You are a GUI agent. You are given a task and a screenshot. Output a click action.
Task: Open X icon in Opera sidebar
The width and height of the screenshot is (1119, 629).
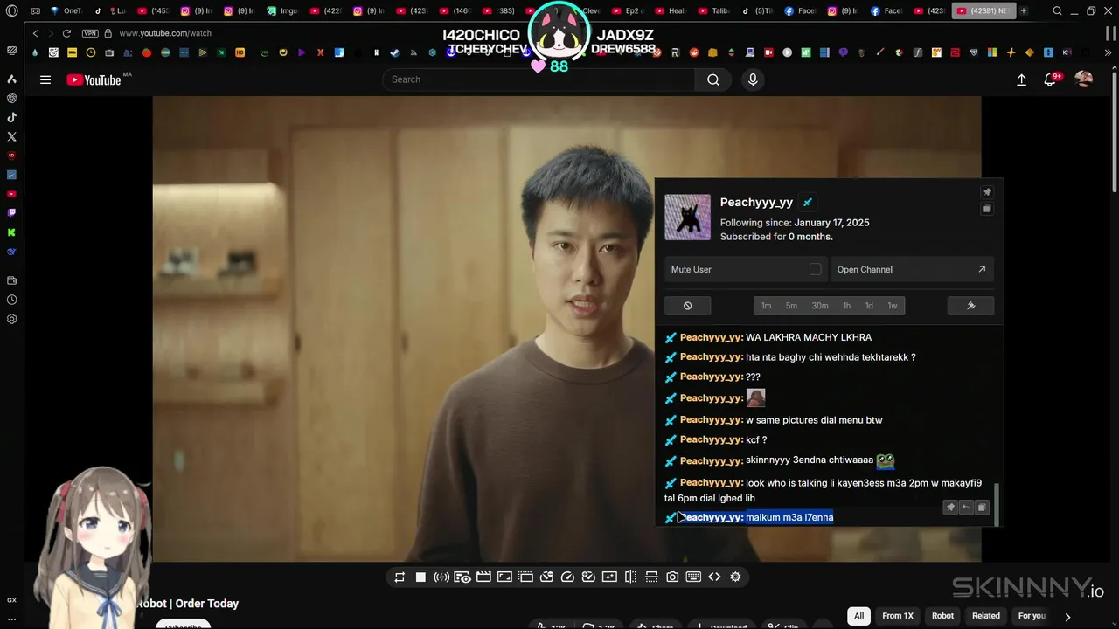pyautogui.click(x=11, y=136)
